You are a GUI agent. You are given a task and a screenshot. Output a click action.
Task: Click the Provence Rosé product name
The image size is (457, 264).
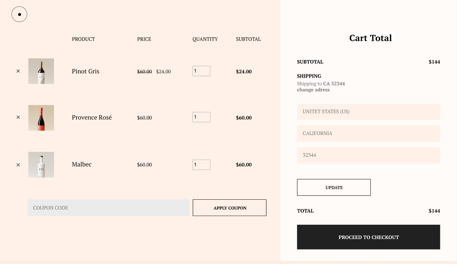pyautogui.click(x=92, y=117)
